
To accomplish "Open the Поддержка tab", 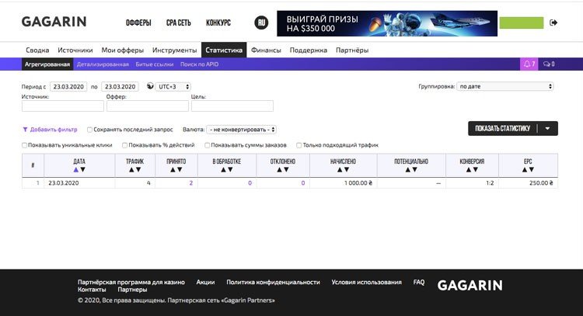I will (309, 50).
